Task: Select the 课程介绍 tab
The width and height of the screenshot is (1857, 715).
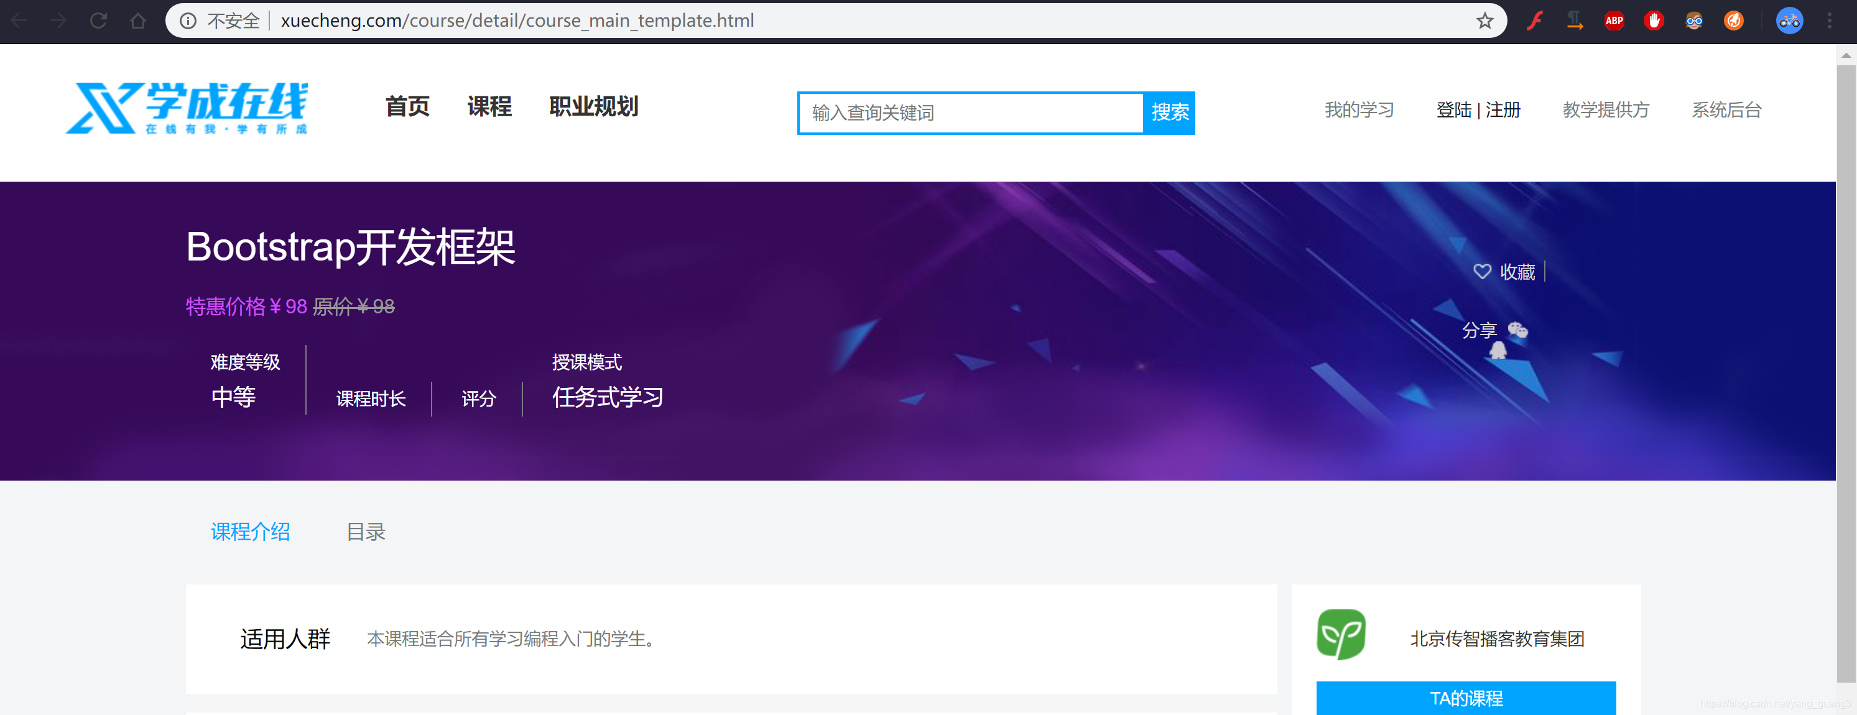Action: pos(250,532)
